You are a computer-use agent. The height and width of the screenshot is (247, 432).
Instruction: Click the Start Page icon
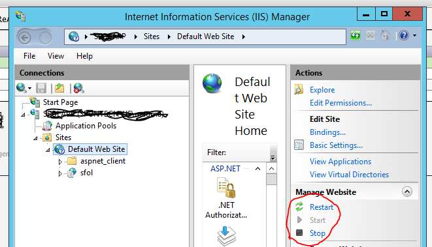click(35, 102)
